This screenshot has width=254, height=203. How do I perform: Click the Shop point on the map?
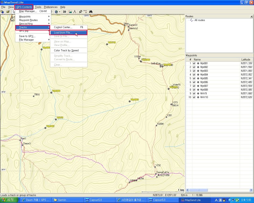pos(125,25)
